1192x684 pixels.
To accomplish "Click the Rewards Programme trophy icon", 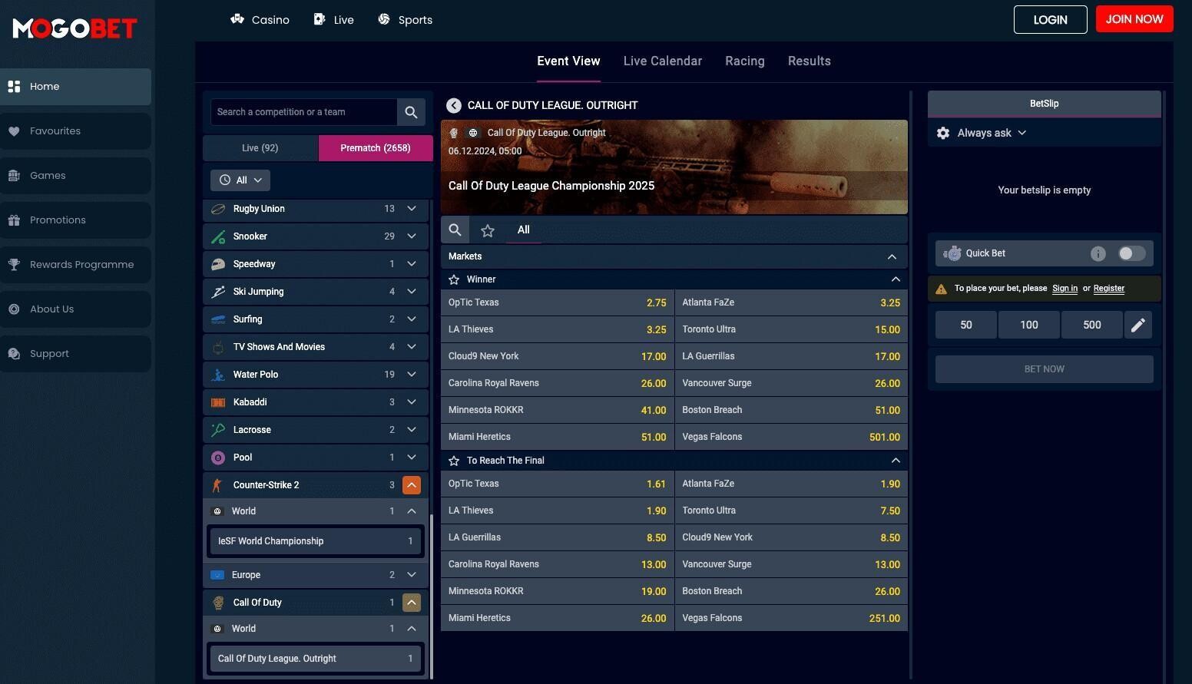I will [x=14, y=265].
